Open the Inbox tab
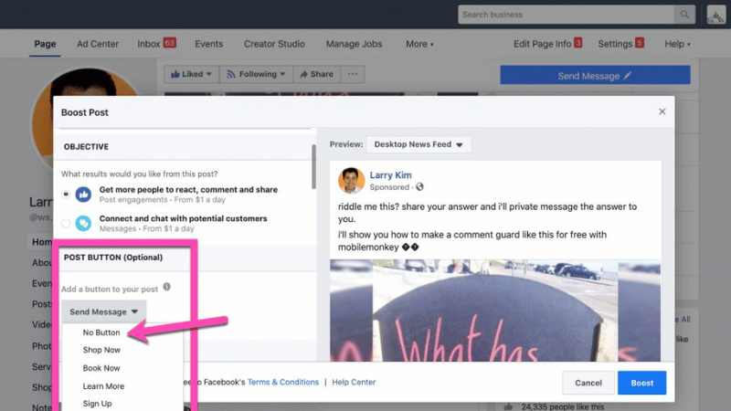The height and width of the screenshot is (411, 731). tap(156, 44)
